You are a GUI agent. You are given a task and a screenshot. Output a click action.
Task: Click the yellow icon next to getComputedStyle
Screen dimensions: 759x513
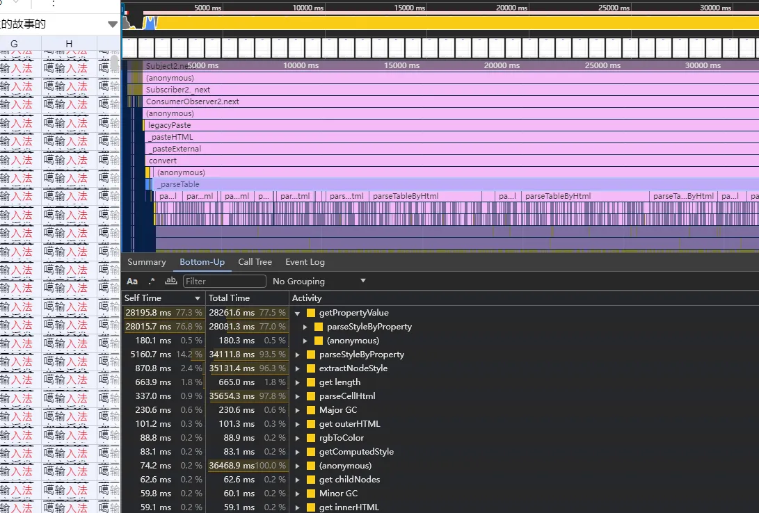pos(311,452)
